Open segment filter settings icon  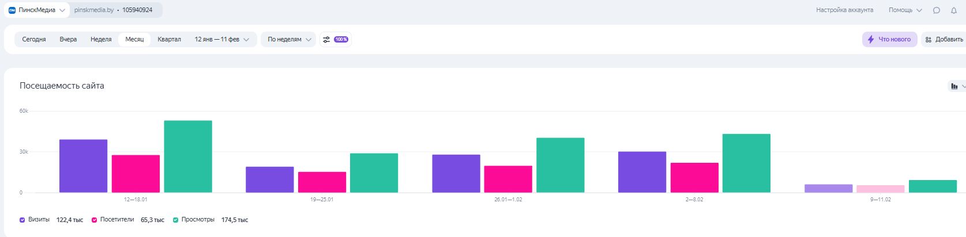326,40
